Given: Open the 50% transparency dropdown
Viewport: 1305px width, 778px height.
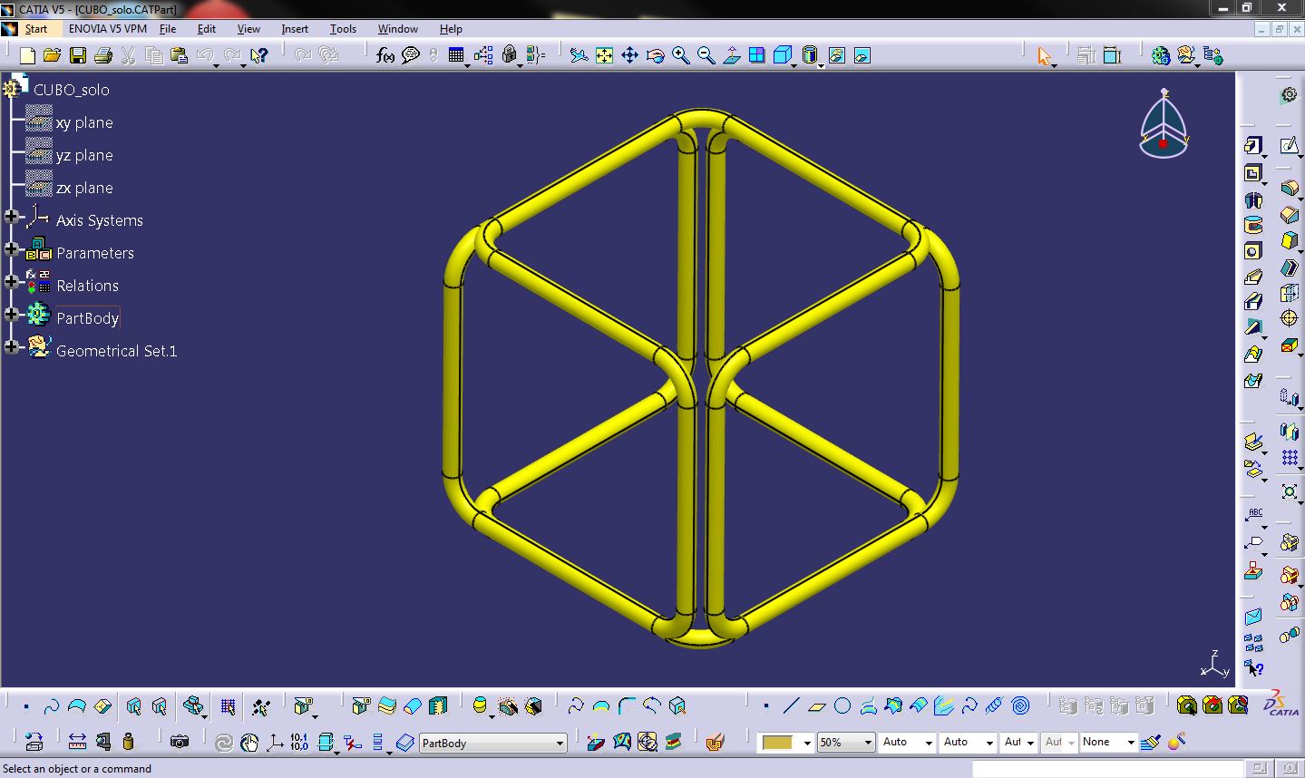Looking at the screenshot, I should point(868,743).
